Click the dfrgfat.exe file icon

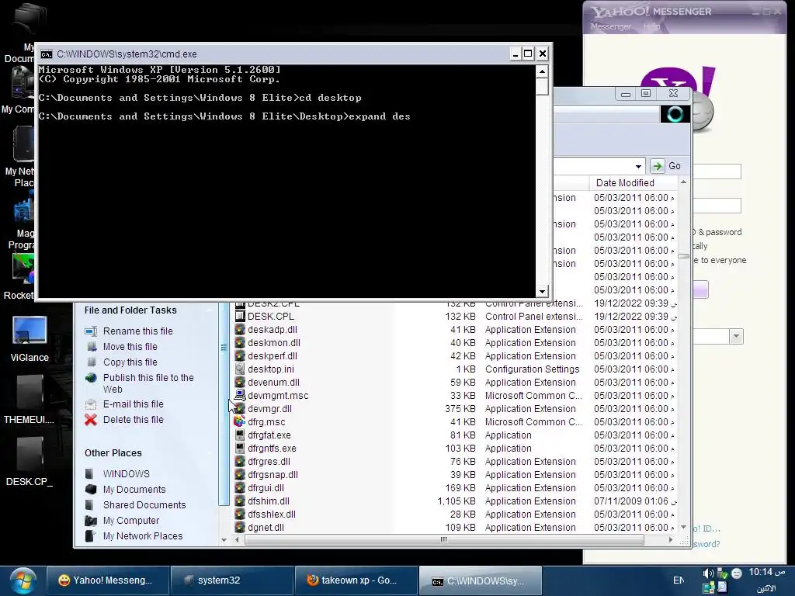239,435
